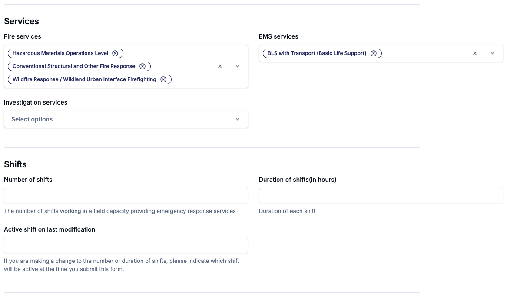Click the Investigation services label

pyautogui.click(x=36, y=102)
